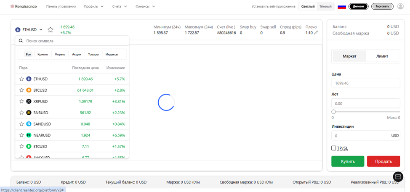Click the Renaissance logo
This screenshot has width=410, height=192.
24,7
